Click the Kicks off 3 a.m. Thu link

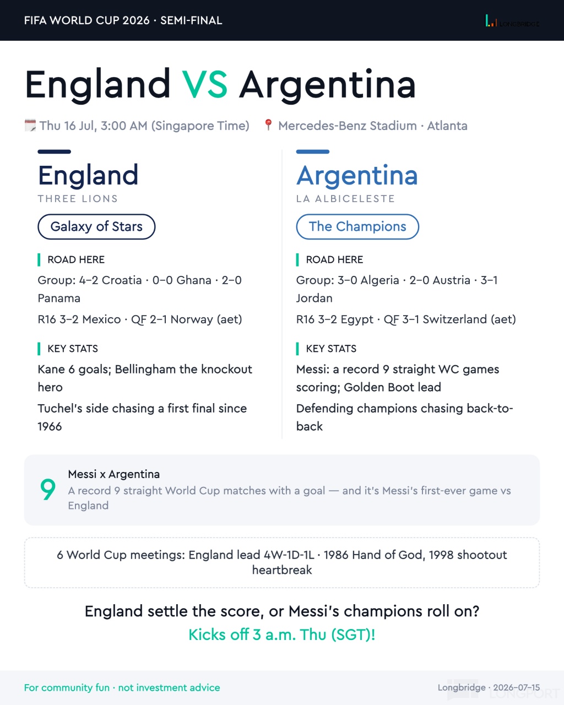(282, 634)
